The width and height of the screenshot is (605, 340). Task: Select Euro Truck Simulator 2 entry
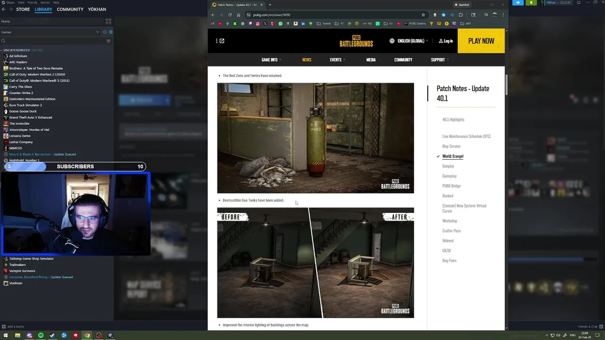pyautogui.click(x=26, y=105)
